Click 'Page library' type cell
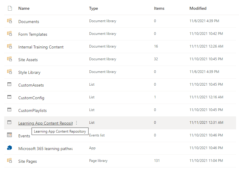 [x=98, y=161]
